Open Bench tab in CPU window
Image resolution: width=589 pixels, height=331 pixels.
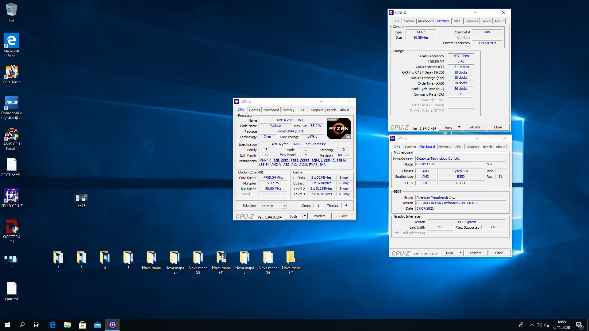click(x=331, y=110)
